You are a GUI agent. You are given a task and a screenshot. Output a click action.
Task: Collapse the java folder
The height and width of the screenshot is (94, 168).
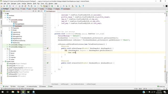click(x=5, y=17)
